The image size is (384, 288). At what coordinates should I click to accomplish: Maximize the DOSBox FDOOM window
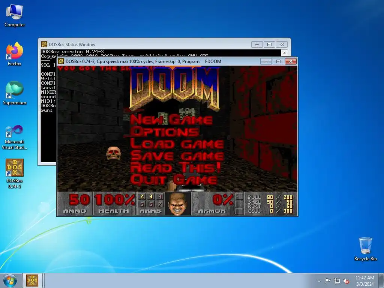point(278,61)
